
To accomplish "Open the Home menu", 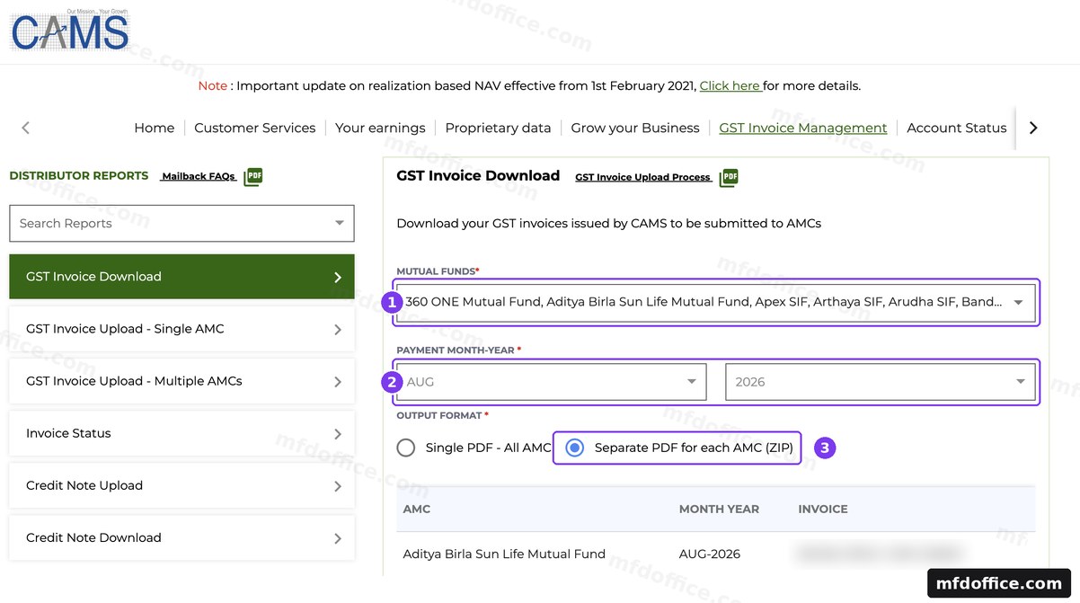I will coord(155,128).
